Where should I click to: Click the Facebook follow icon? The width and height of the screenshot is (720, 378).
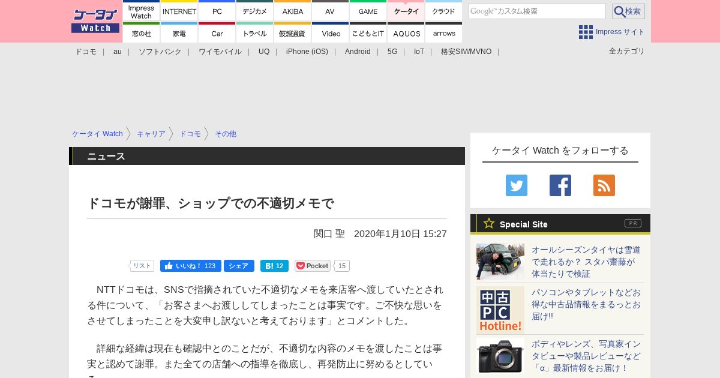560,185
